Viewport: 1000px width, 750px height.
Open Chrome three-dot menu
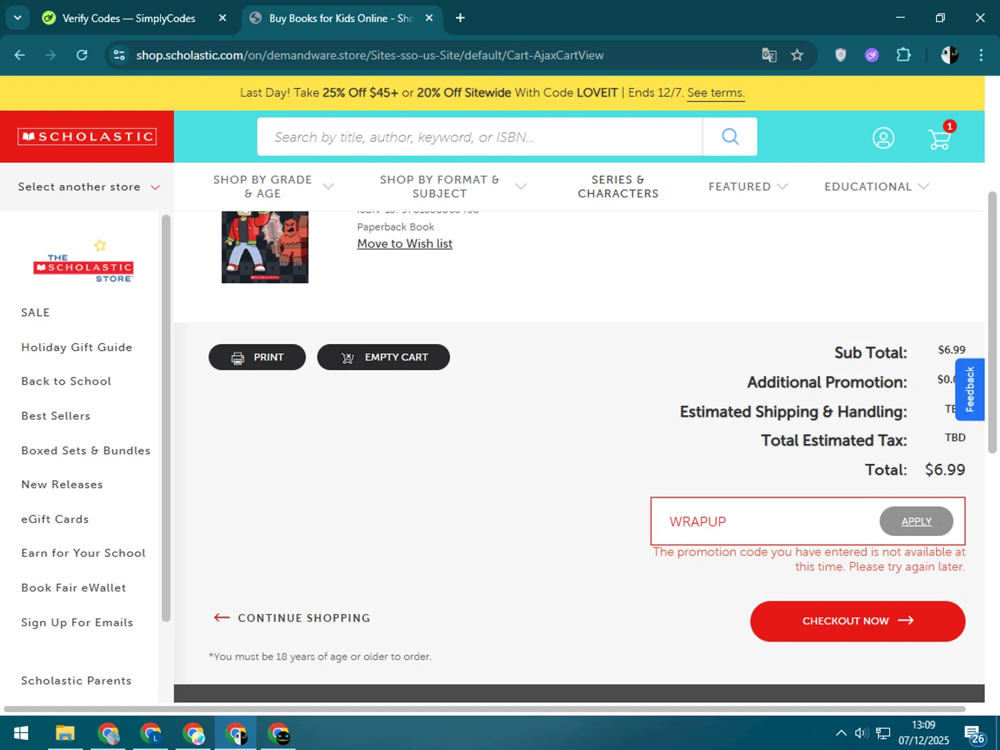(981, 55)
